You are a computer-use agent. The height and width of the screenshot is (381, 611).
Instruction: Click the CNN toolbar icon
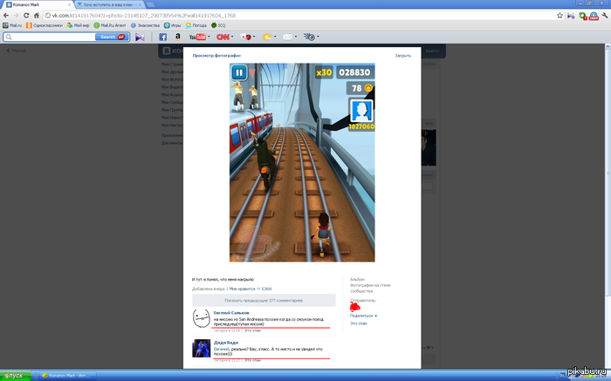pos(223,37)
